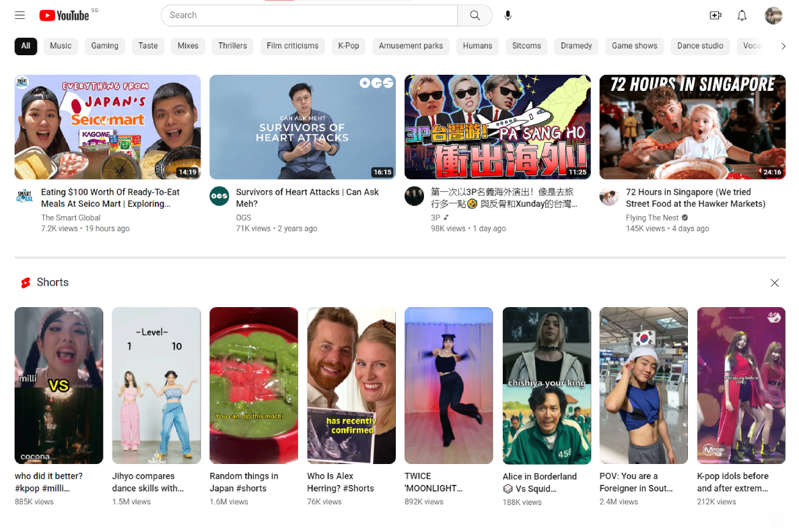The width and height of the screenshot is (799, 528).
Task: Open the Jihyo dance skills Short
Action: [156, 385]
